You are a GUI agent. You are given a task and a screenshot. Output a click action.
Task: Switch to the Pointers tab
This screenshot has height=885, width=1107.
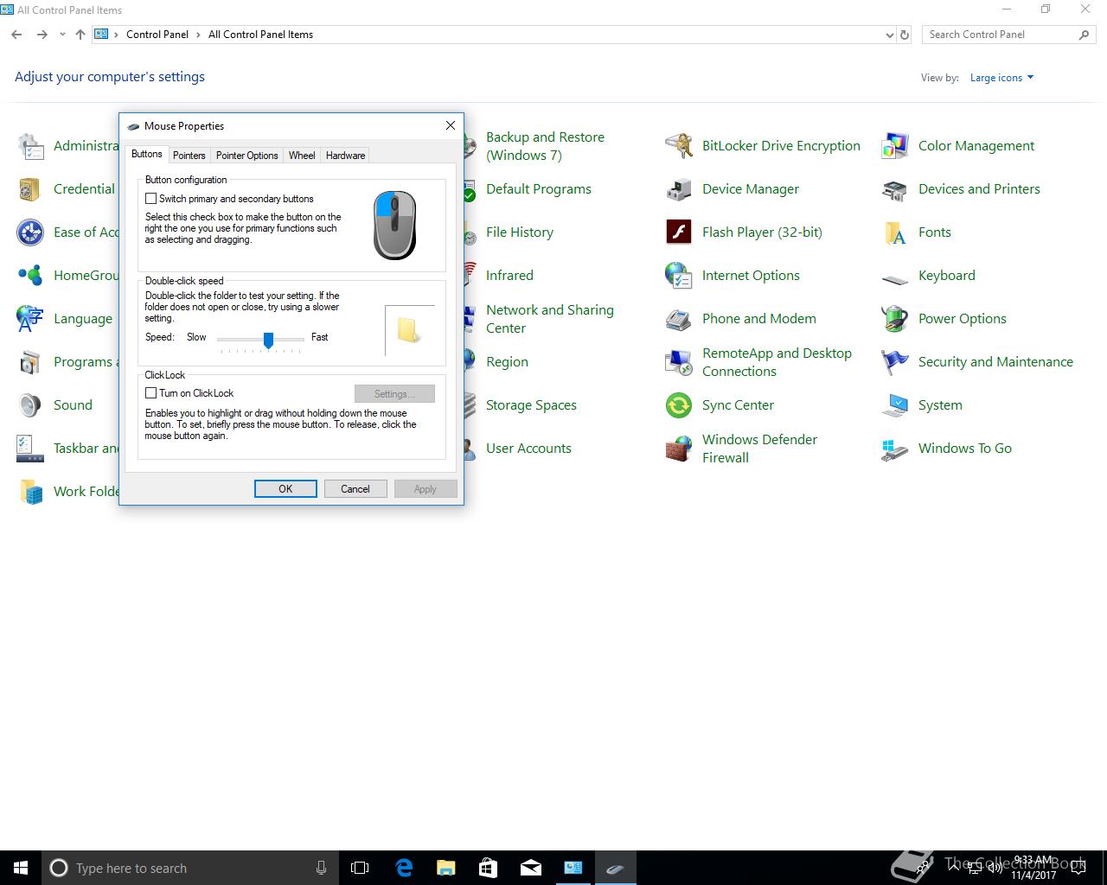[189, 156]
